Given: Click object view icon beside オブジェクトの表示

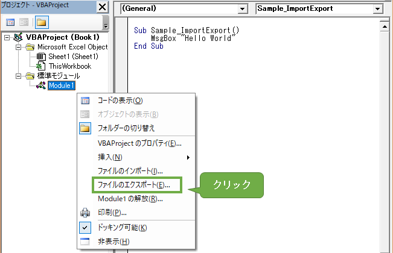Looking at the screenshot, I should 85,114.
